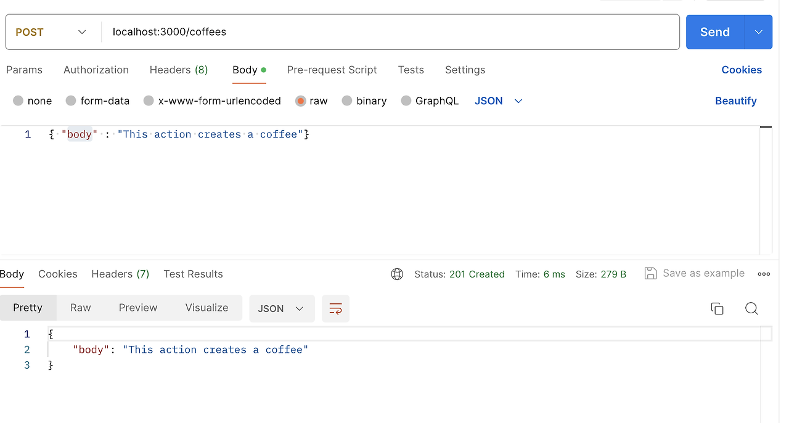Open the response Headers (7) tab
The width and height of the screenshot is (789, 423).
120,274
